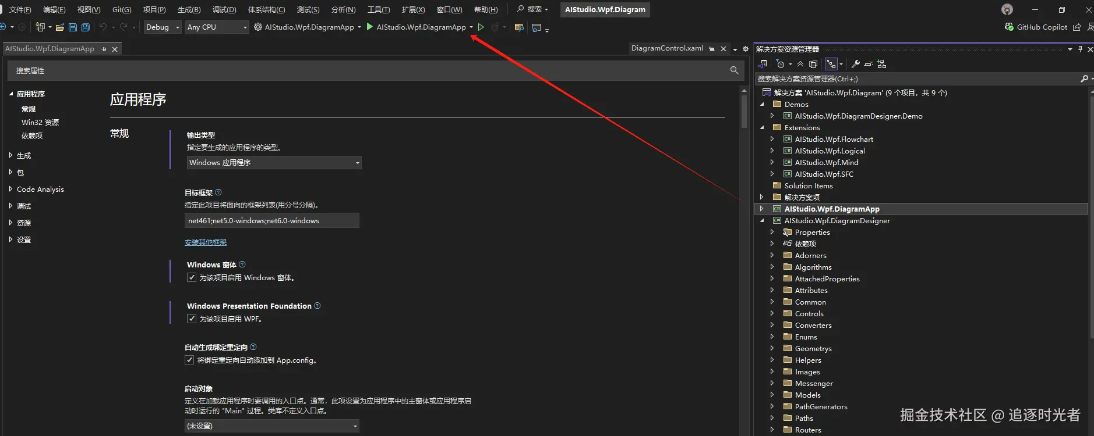Open the 工具(T) menu

pos(379,10)
